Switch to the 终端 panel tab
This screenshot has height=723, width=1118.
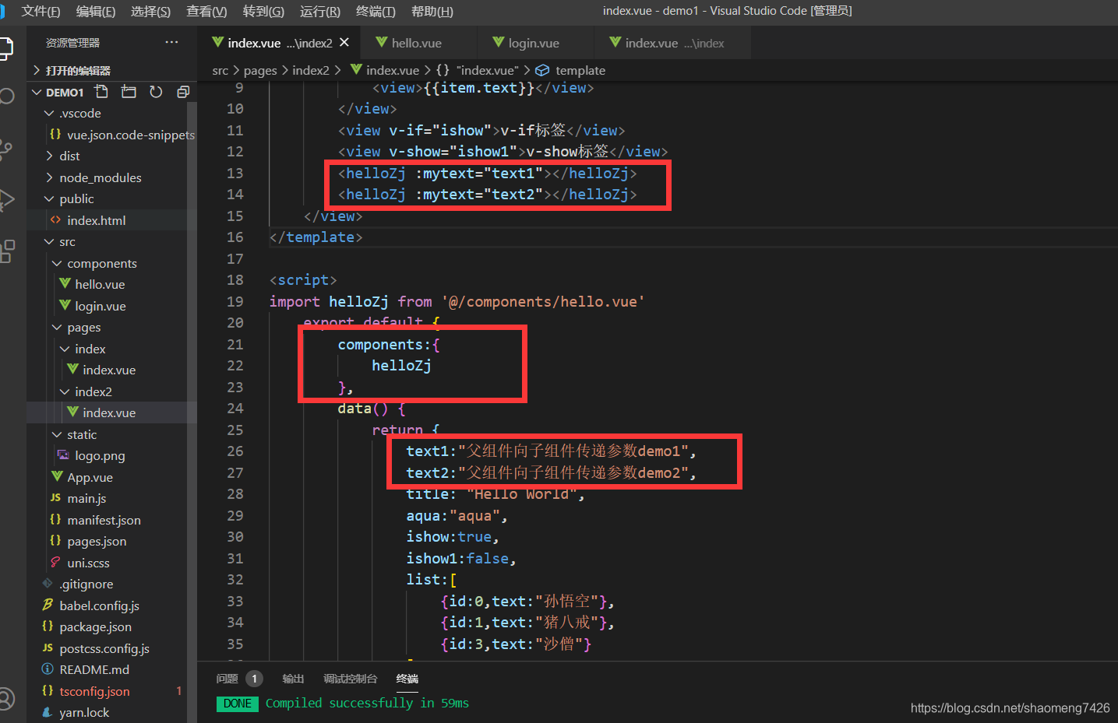point(407,679)
